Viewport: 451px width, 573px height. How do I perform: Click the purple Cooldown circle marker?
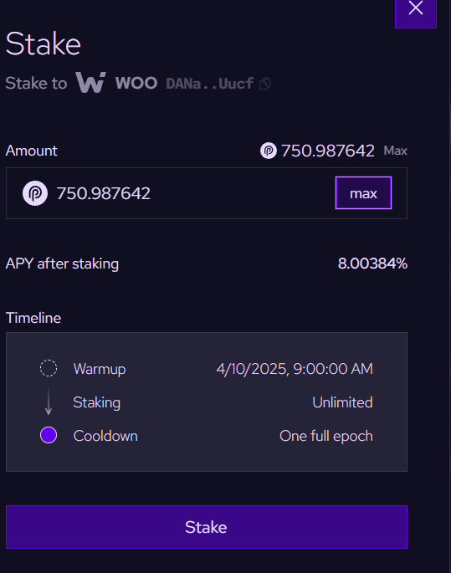click(x=49, y=435)
